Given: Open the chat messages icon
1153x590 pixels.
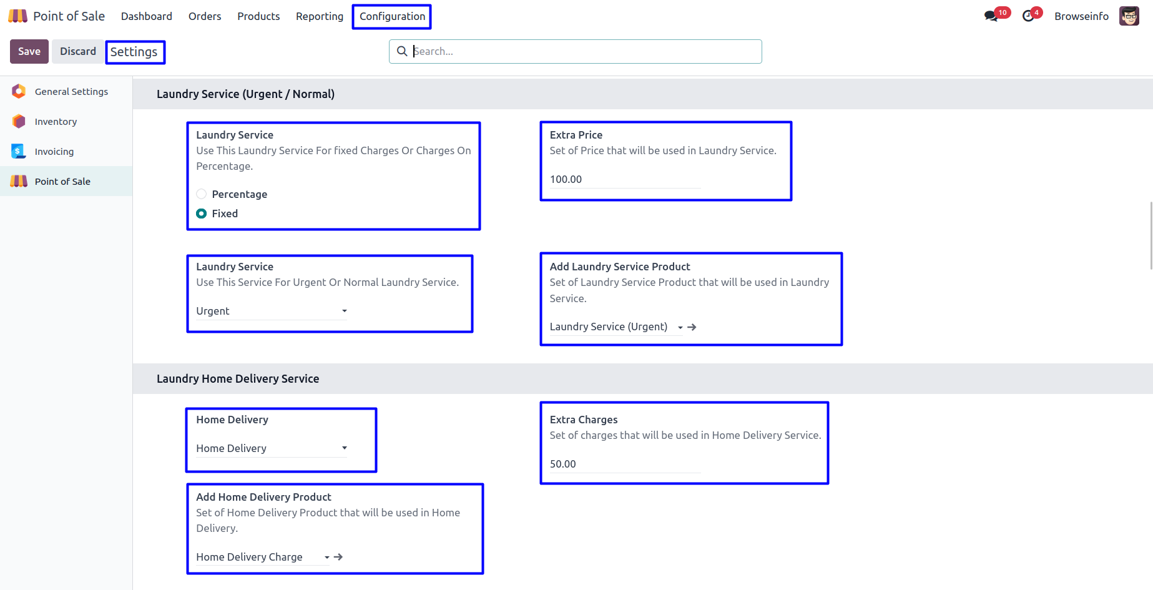Looking at the screenshot, I should (991, 16).
